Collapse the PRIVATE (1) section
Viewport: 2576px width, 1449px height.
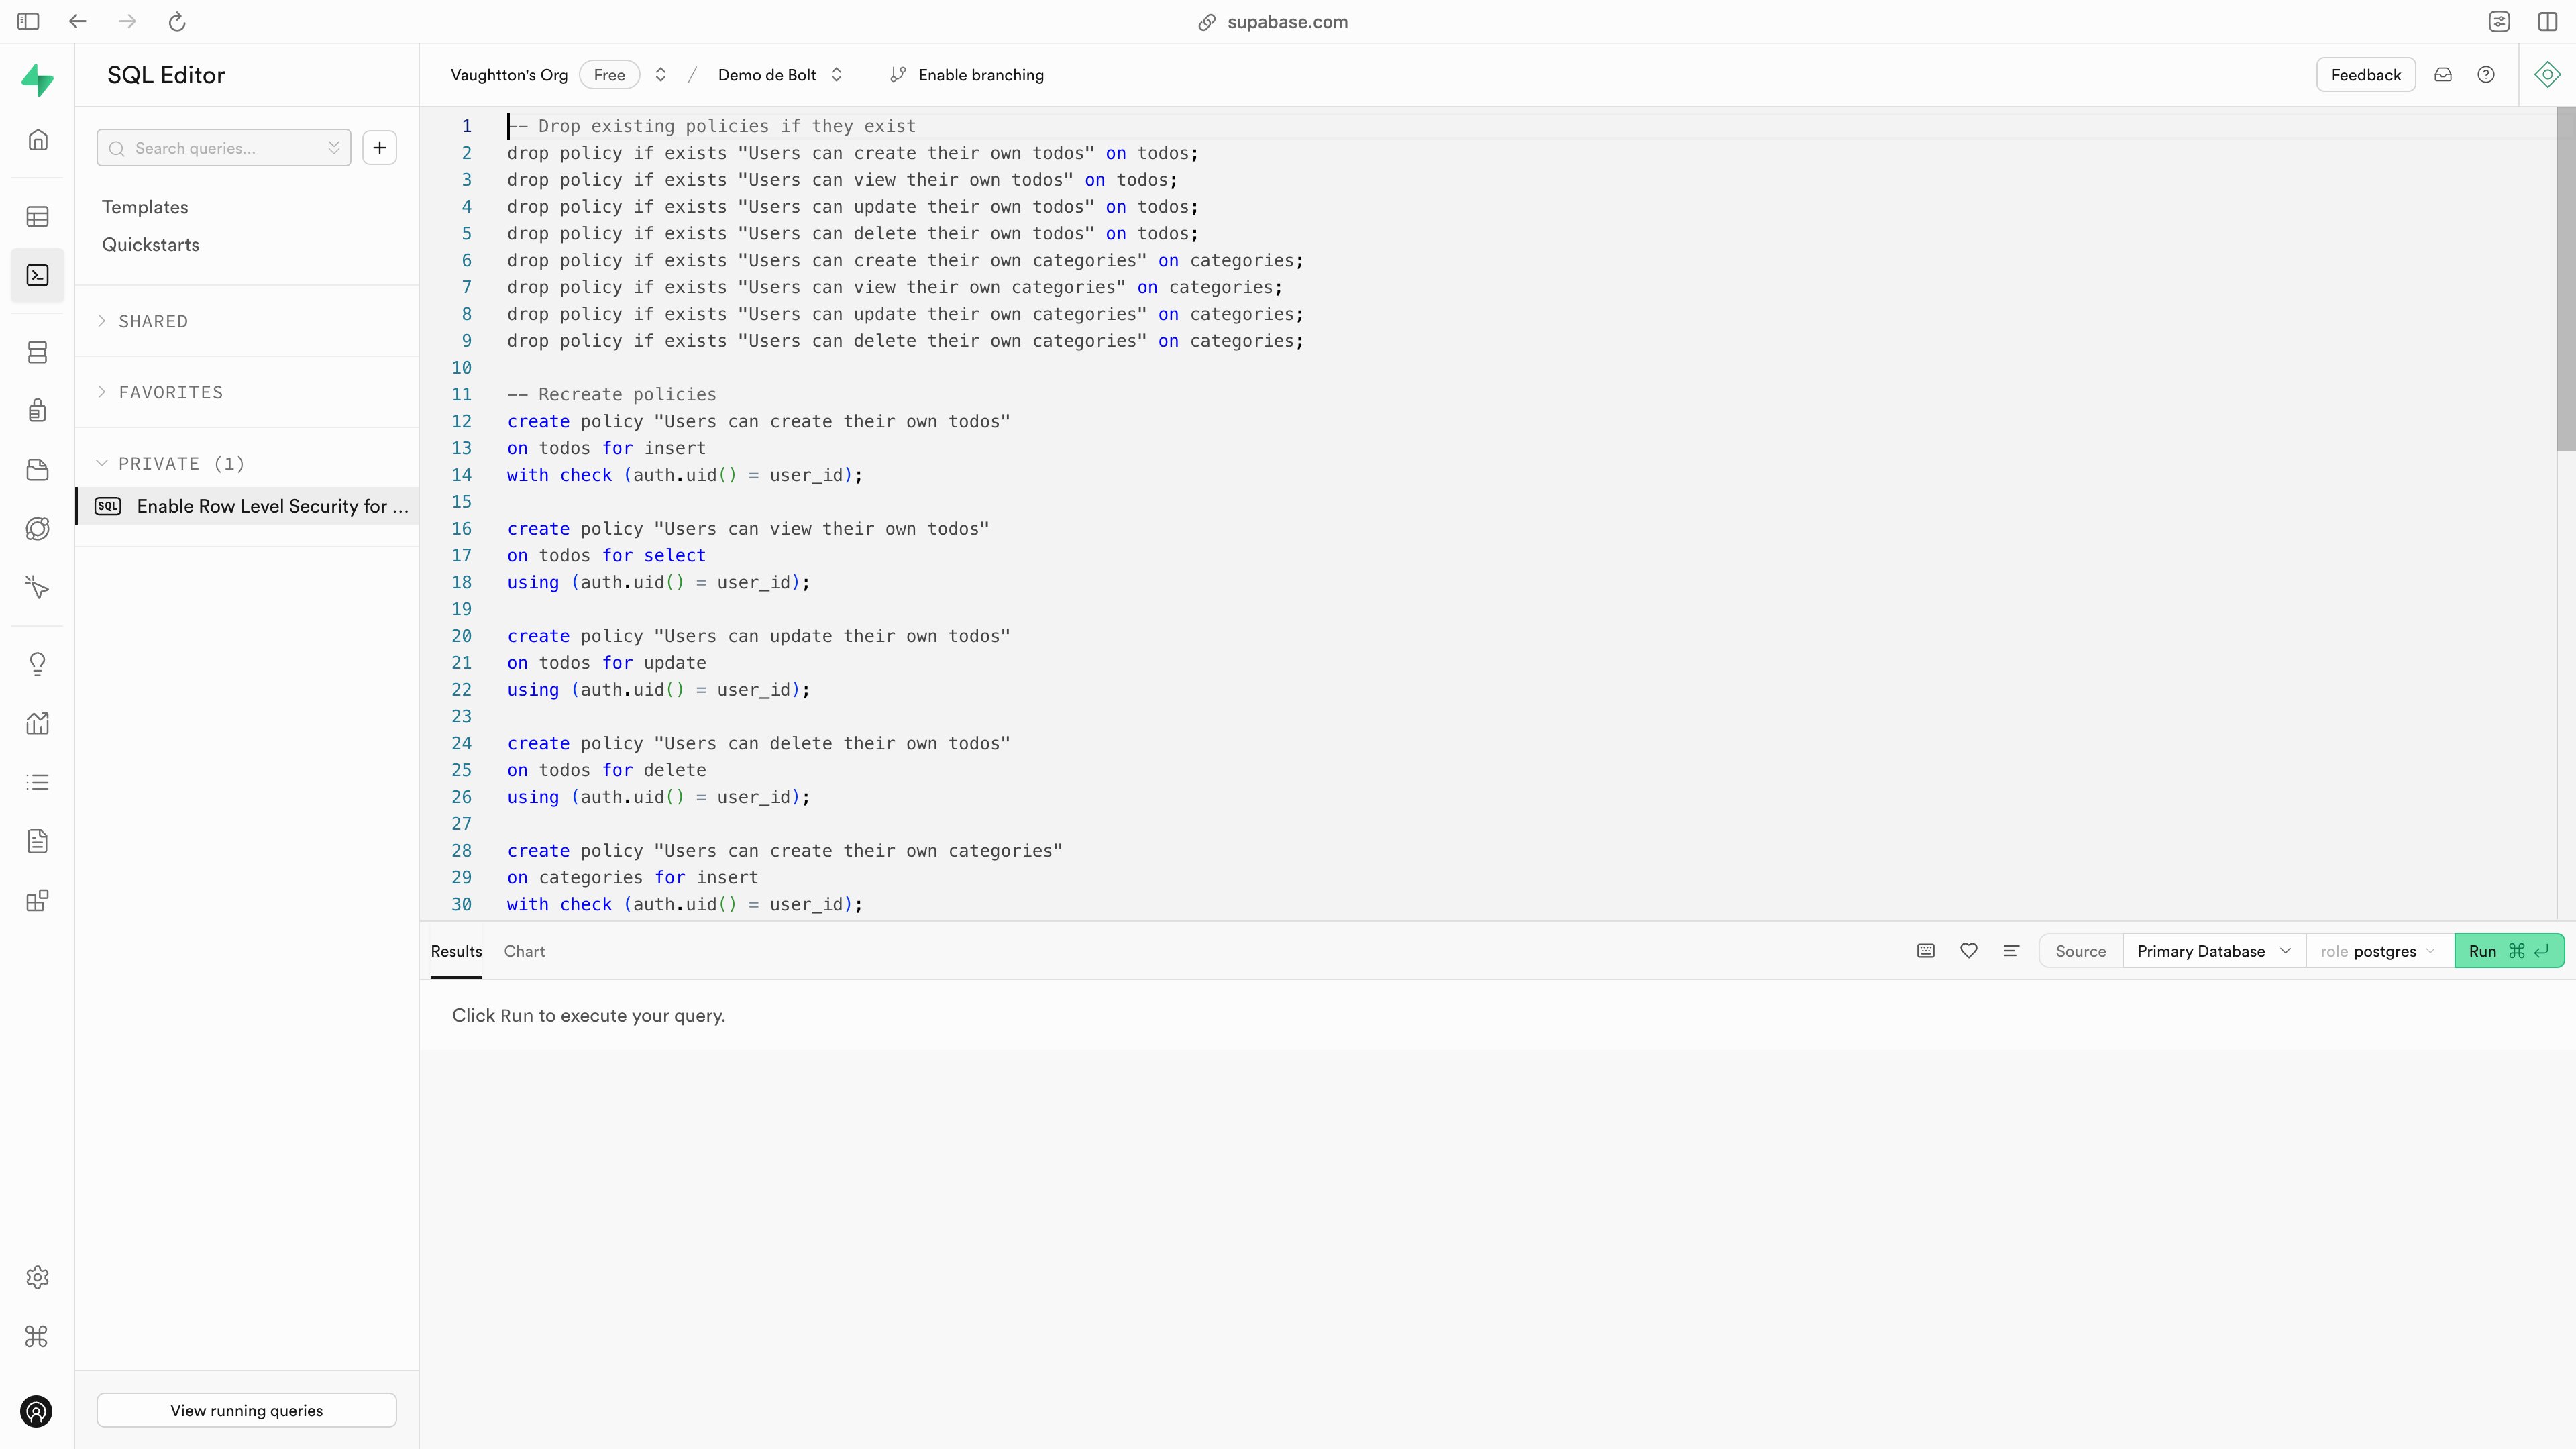(171, 463)
